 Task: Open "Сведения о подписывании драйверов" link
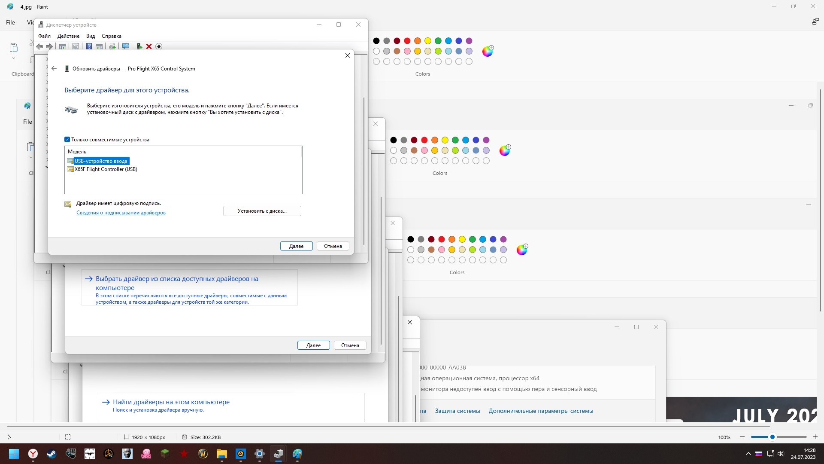click(x=121, y=213)
